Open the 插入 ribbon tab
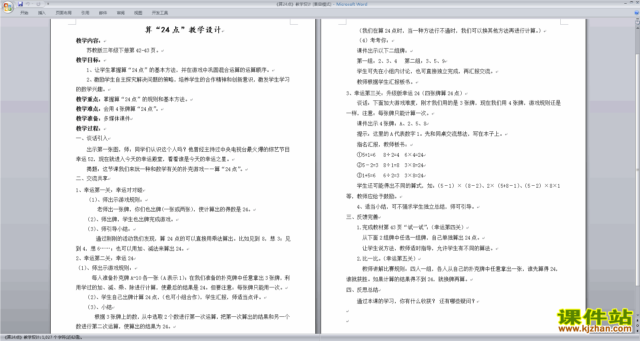The image size is (640, 341). pyautogui.click(x=42, y=13)
